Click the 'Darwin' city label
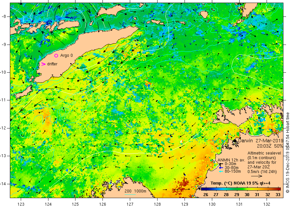290x208 pixels. (x=245, y=141)
